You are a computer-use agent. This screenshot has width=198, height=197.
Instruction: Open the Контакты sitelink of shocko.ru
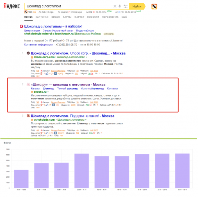click(112, 89)
